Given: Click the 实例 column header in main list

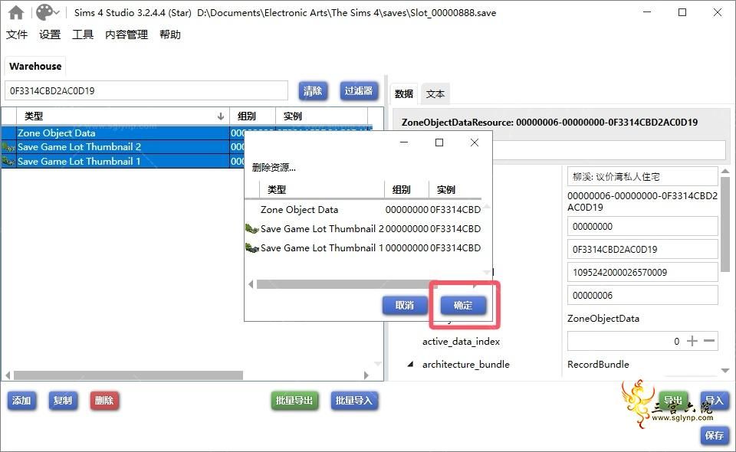Looking at the screenshot, I should click(x=321, y=116).
